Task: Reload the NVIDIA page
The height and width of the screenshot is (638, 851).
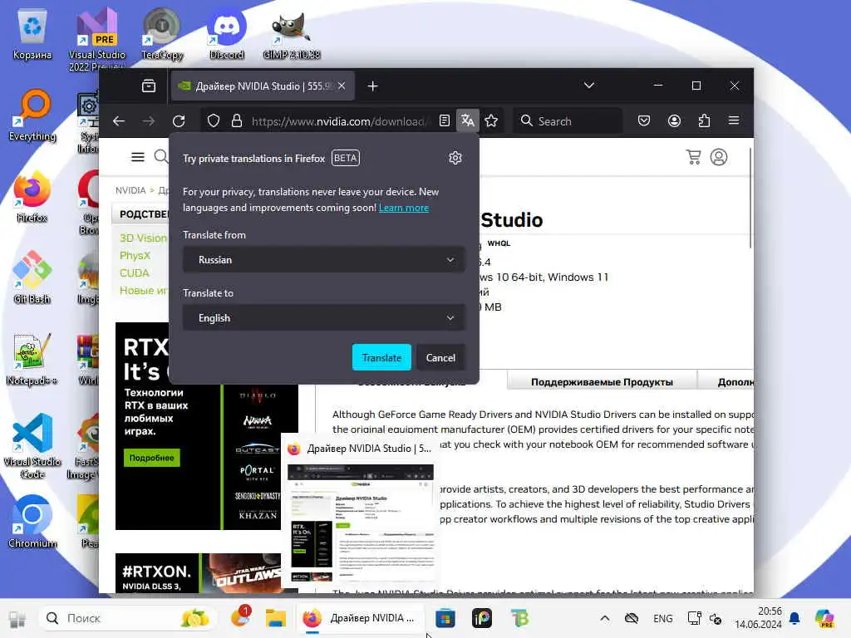Action: 179,120
